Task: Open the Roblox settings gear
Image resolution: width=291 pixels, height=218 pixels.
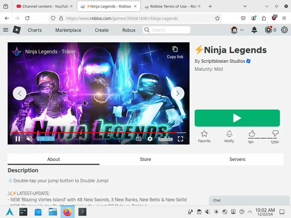Action: click(x=284, y=30)
